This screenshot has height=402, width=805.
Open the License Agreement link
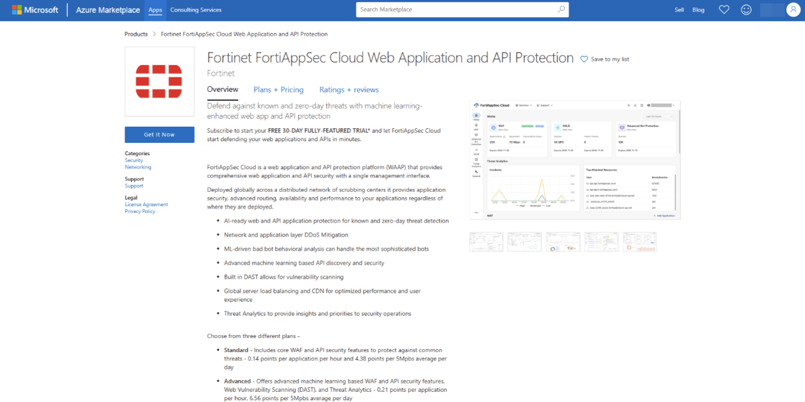(x=146, y=205)
